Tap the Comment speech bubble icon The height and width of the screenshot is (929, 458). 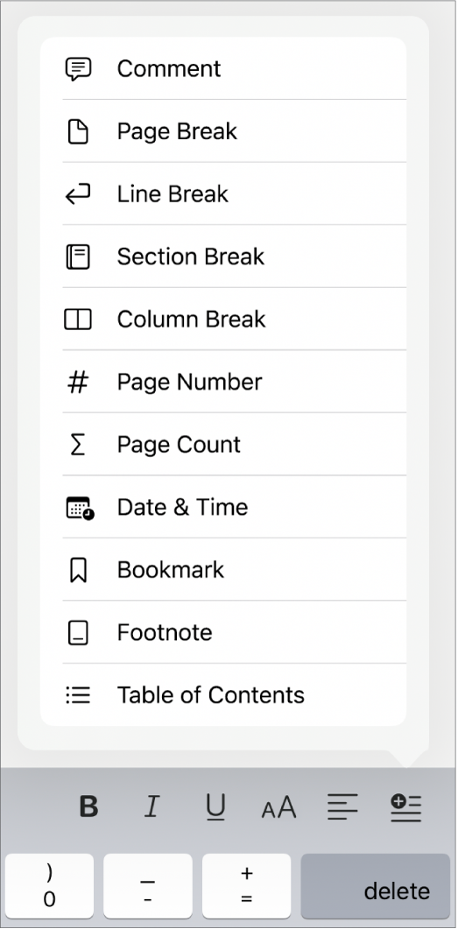click(78, 68)
